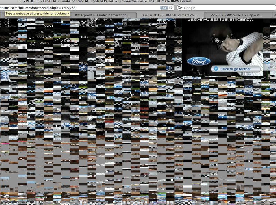
Task: Reload the page with the refresh icon
Action: pyautogui.click(x=171, y=8)
